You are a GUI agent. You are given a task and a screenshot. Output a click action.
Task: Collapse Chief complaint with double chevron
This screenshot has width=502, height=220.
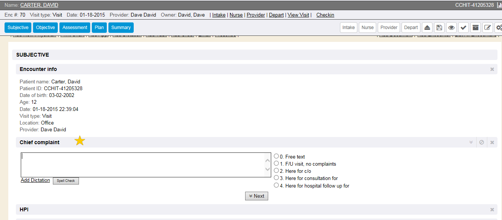click(x=471, y=142)
